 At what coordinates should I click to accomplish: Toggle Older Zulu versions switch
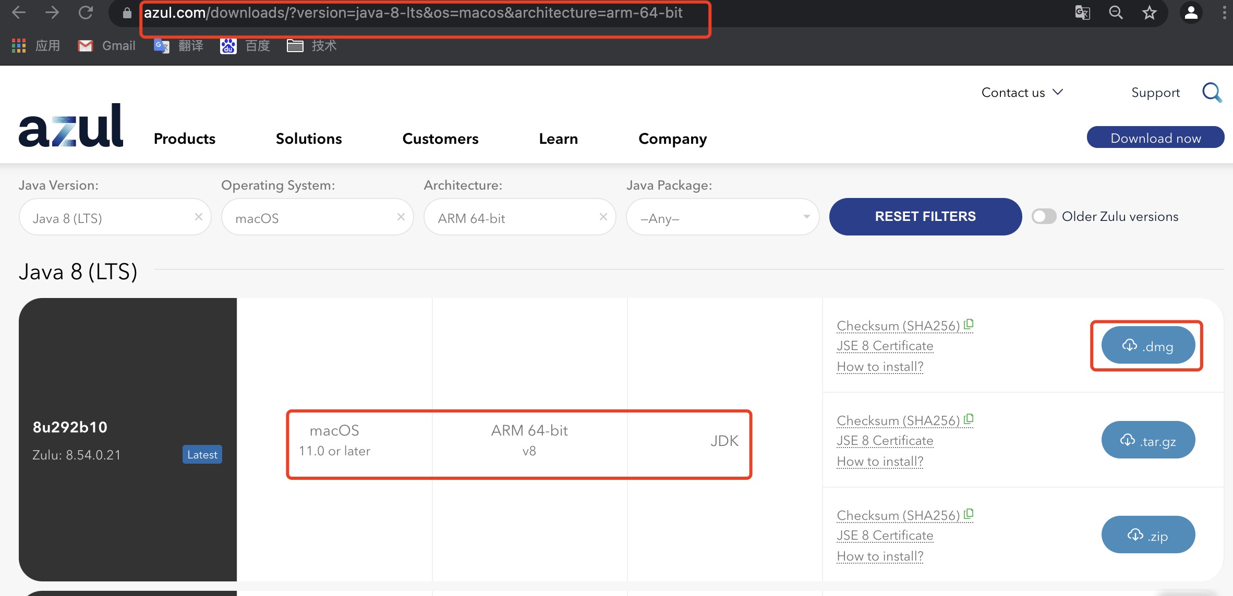[x=1044, y=216]
